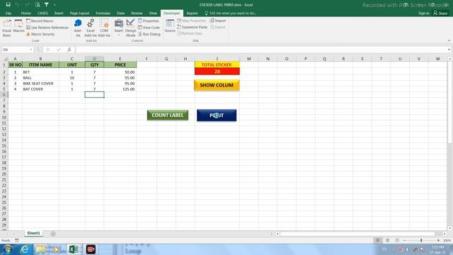Switch to the CASES tab
Screen dimensions: 453x255
tap(42, 13)
